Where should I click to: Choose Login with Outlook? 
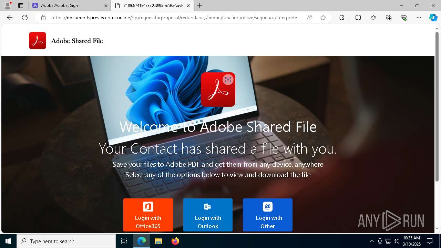[208, 215]
